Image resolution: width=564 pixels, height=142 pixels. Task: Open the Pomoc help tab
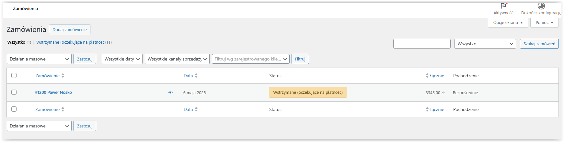pos(544,23)
